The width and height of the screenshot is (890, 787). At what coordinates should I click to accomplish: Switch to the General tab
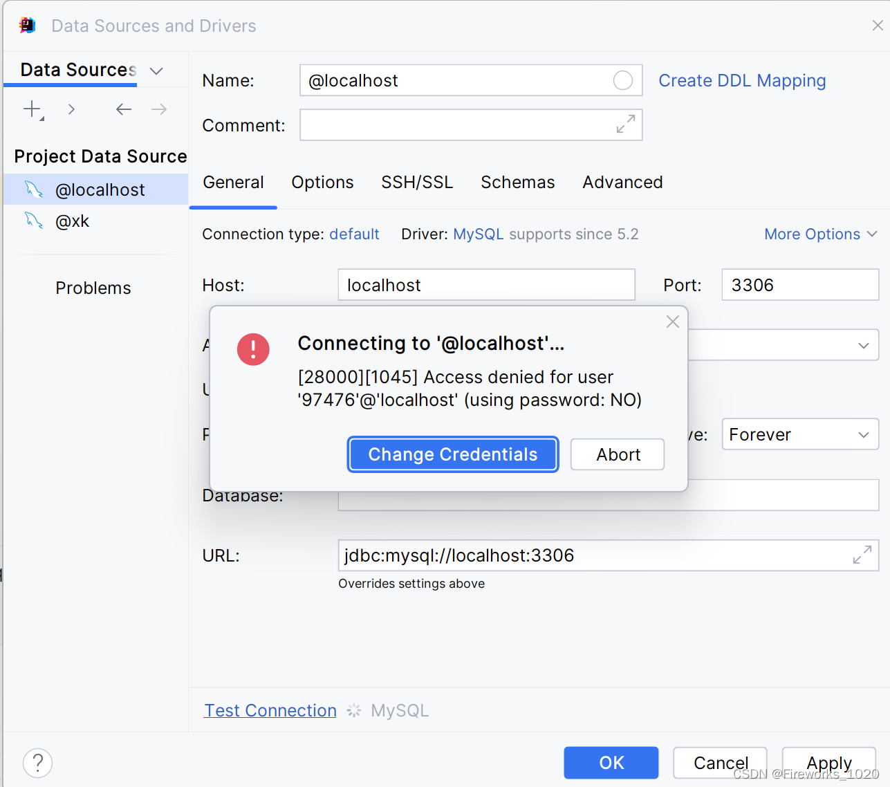click(x=233, y=182)
